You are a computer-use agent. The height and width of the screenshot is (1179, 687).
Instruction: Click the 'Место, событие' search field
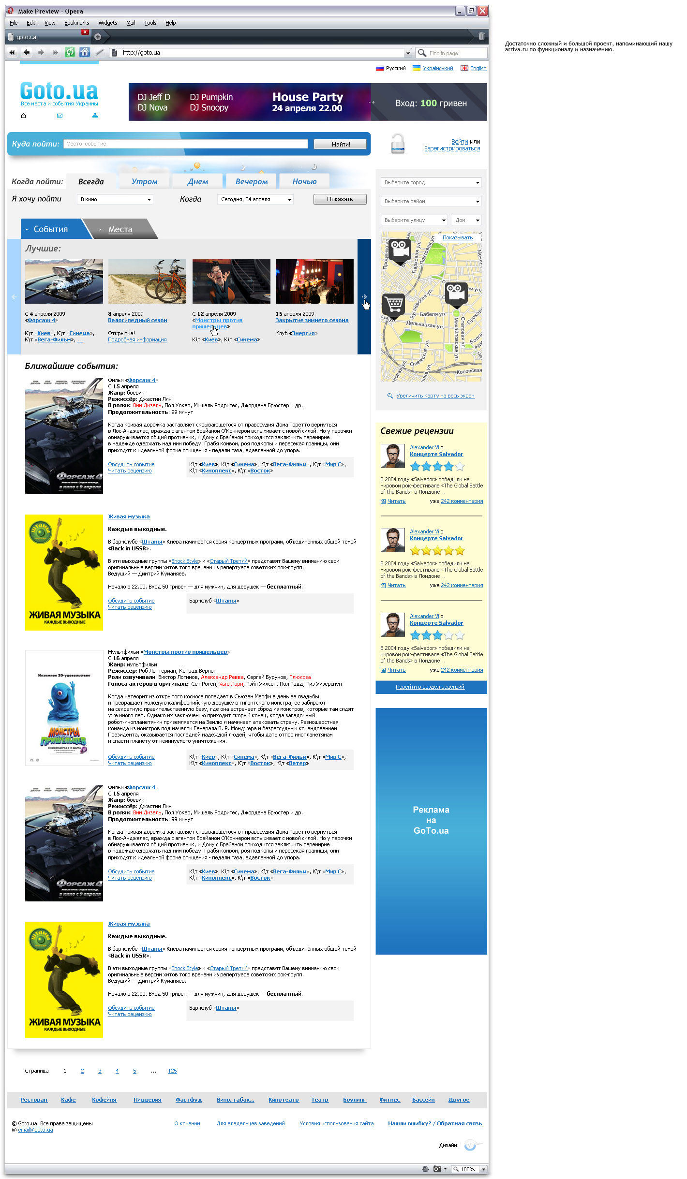click(186, 144)
